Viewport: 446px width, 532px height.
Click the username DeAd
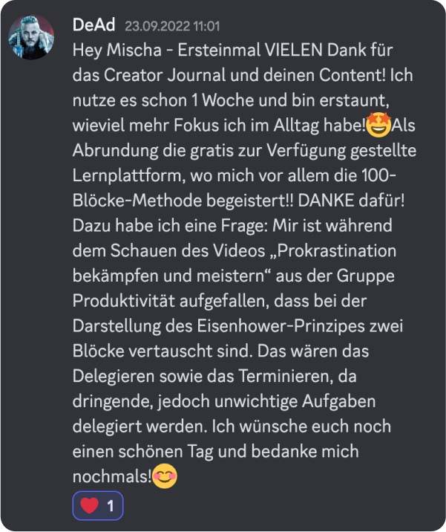coord(94,25)
